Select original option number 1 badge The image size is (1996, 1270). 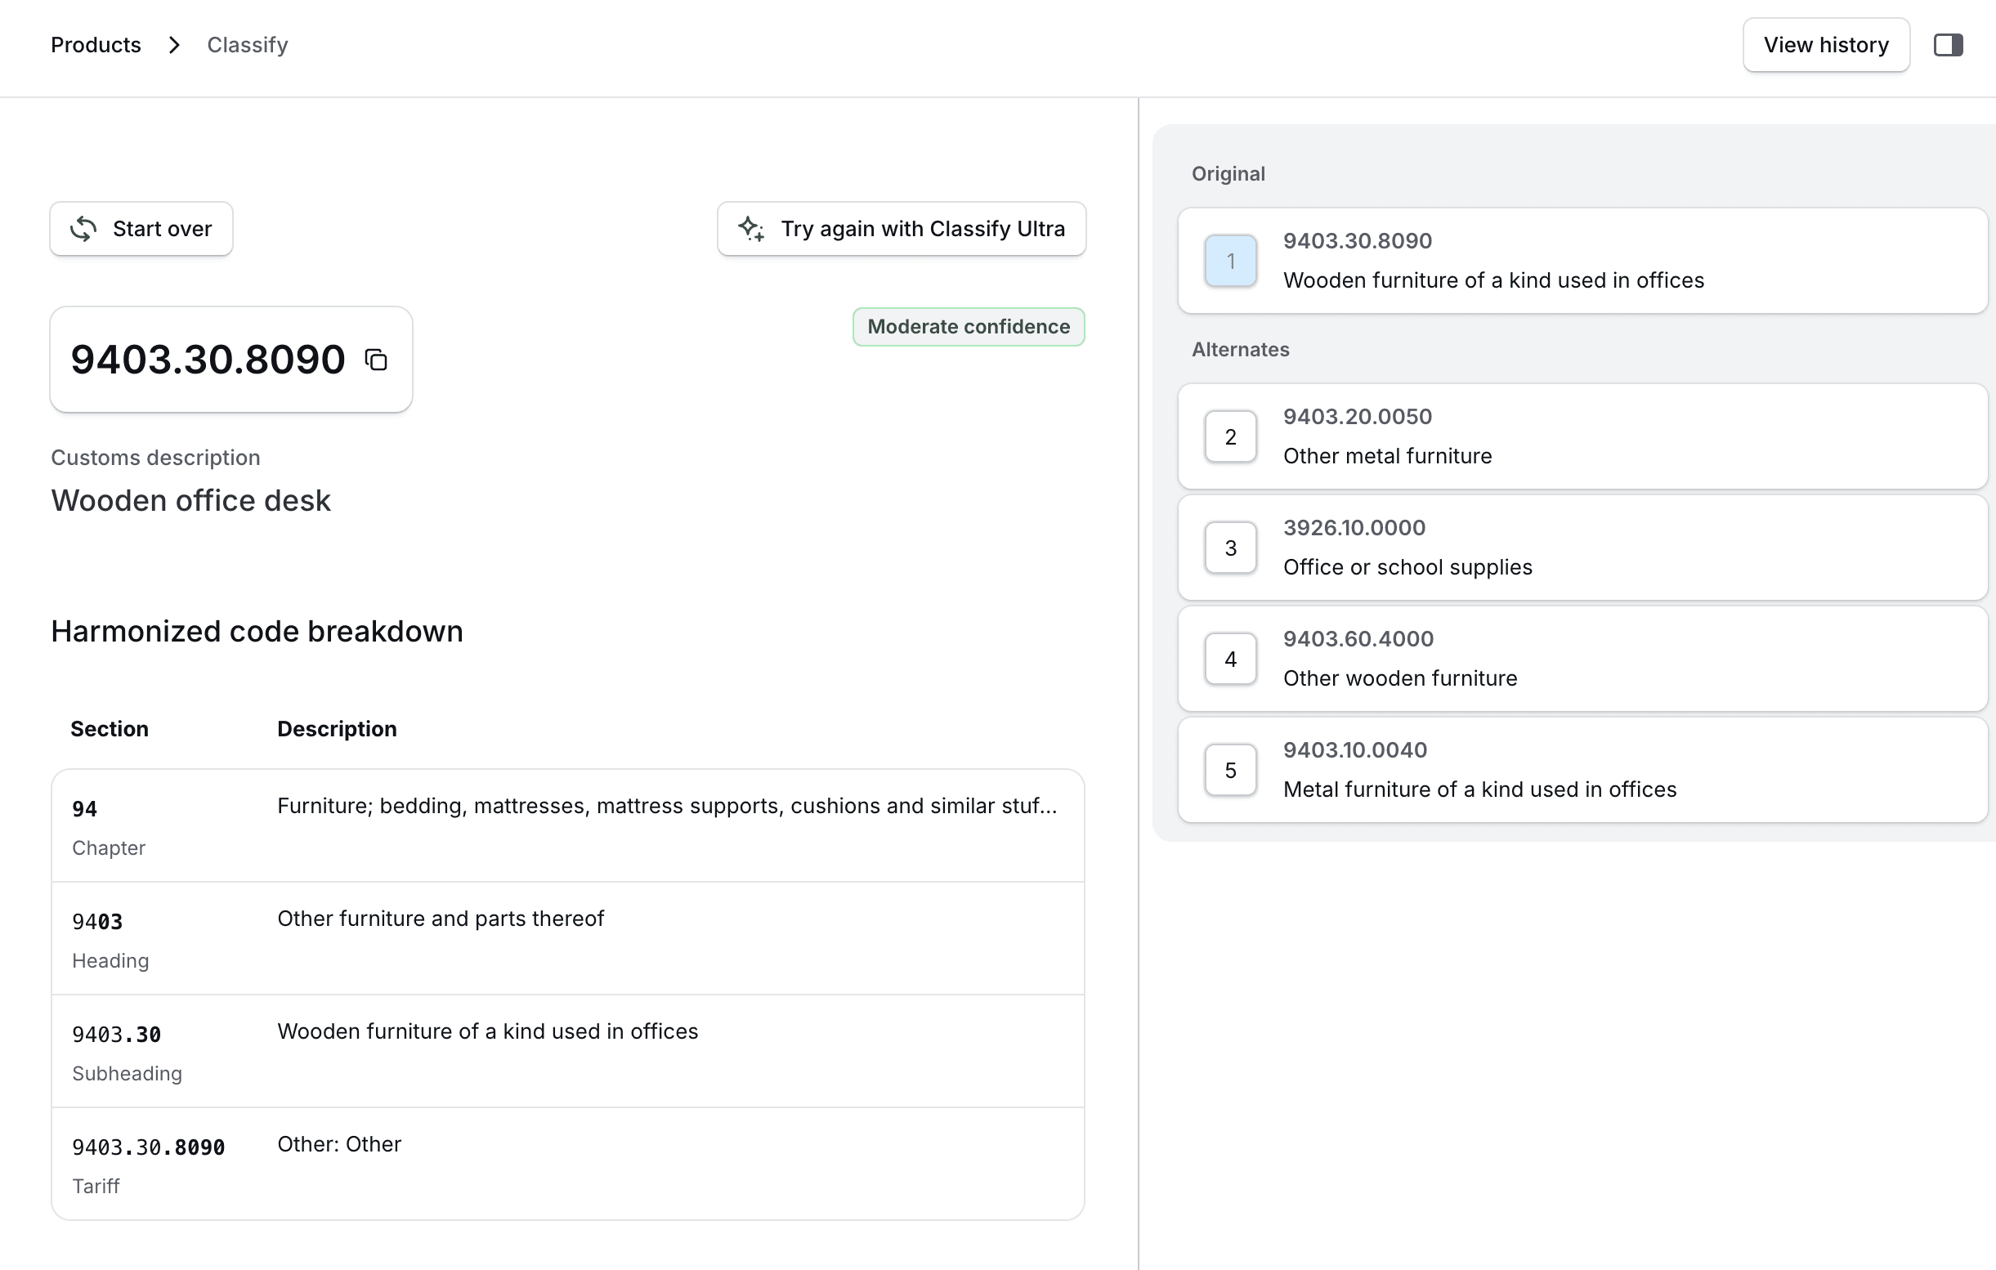click(1230, 262)
